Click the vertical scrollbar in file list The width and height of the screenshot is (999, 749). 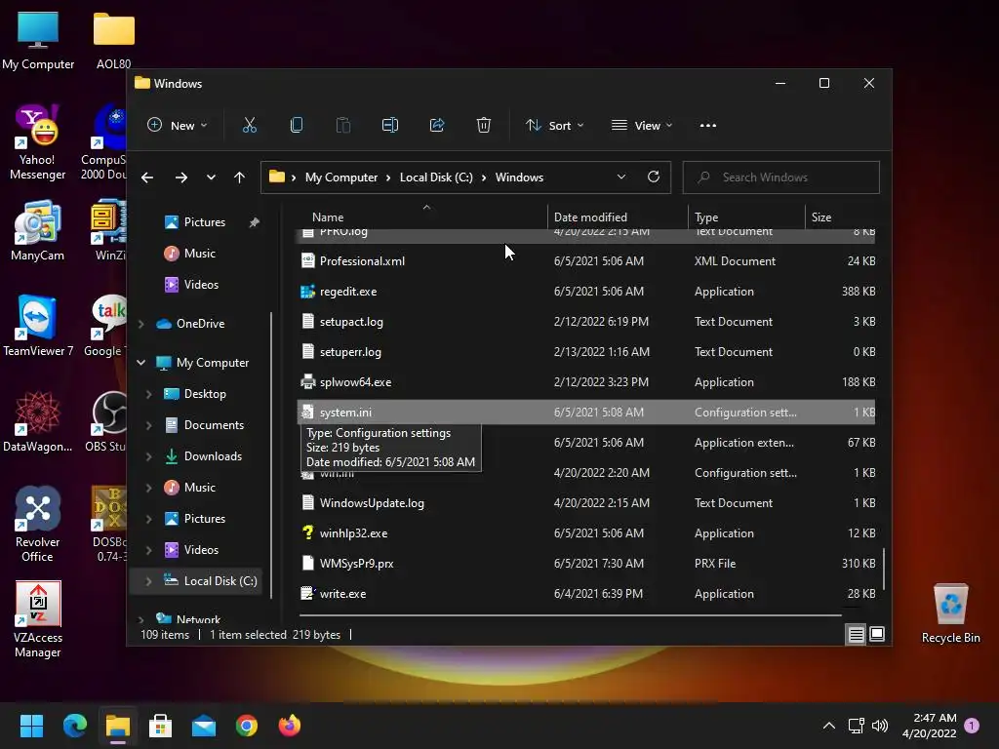coord(883,570)
